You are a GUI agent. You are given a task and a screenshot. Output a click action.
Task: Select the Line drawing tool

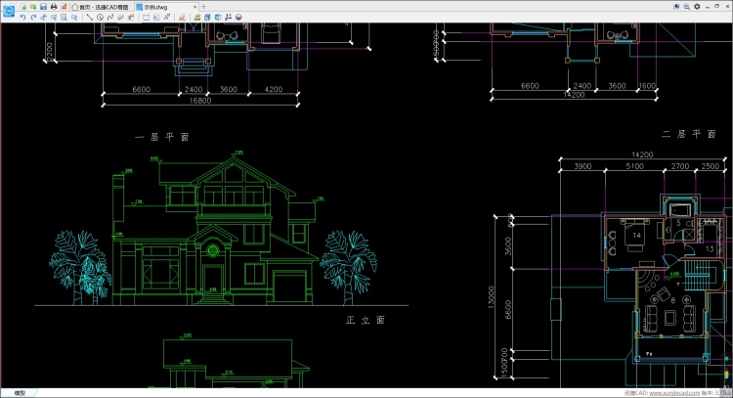(x=90, y=18)
